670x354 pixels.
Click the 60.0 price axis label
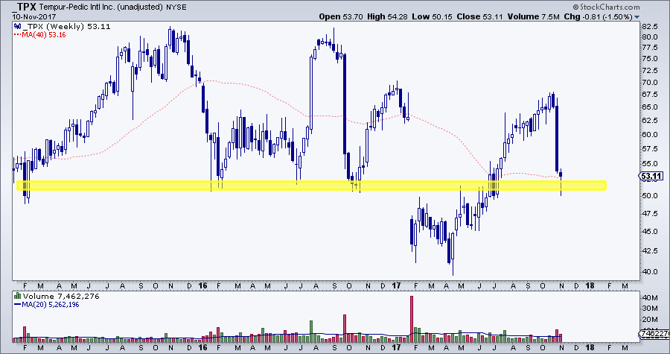[649, 134]
